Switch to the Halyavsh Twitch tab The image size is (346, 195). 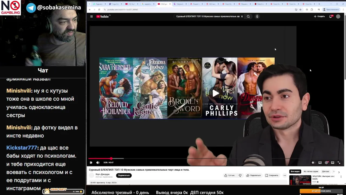pos(180,4)
